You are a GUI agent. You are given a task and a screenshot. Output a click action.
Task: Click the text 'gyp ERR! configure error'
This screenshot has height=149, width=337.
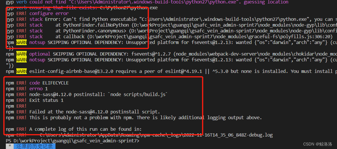coord(37,14)
